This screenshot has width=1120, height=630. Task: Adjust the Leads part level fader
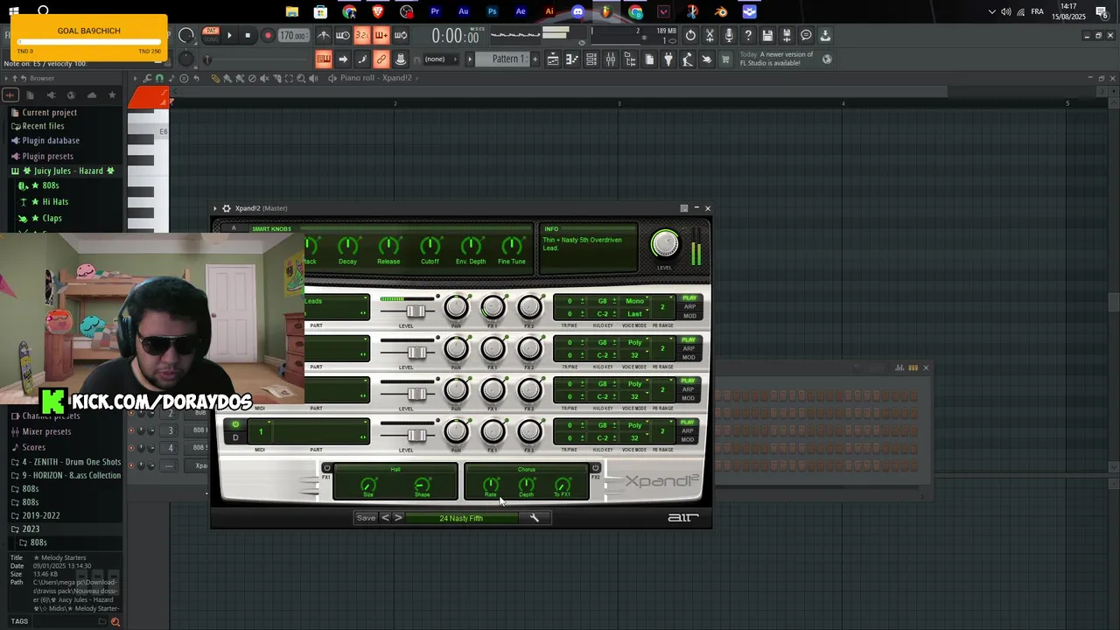(x=416, y=311)
